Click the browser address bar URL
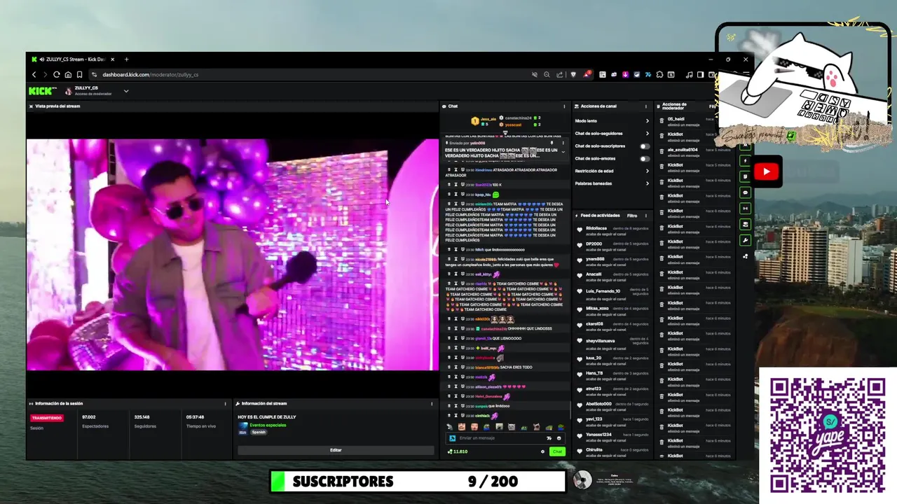The image size is (897, 504). click(150, 75)
